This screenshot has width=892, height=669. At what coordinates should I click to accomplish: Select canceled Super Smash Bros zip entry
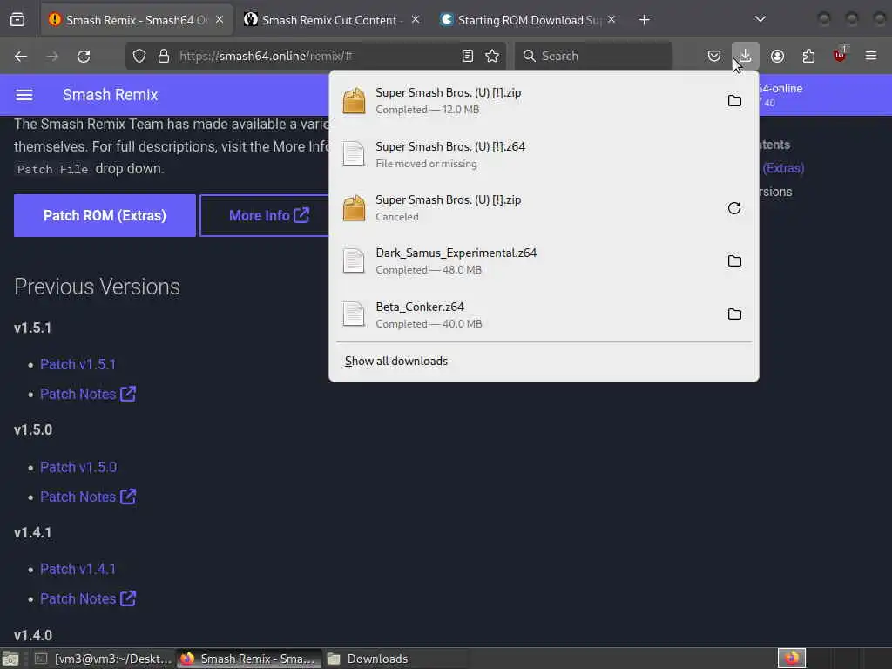[526, 207]
